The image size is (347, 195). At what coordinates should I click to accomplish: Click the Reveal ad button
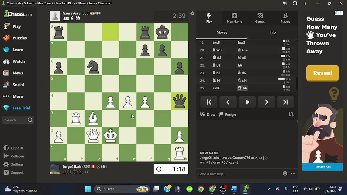[x=322, y=73]
